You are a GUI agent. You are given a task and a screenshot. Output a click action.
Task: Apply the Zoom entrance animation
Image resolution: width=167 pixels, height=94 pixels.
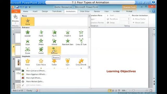point(28,50)
